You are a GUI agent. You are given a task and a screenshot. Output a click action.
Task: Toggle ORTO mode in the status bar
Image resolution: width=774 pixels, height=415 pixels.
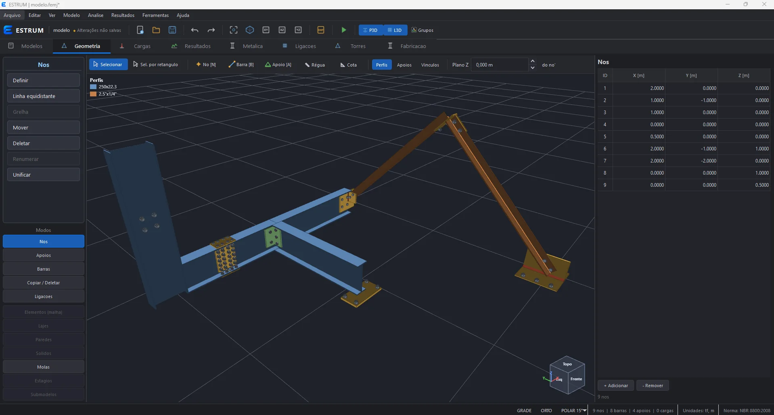tap(546, 411)
